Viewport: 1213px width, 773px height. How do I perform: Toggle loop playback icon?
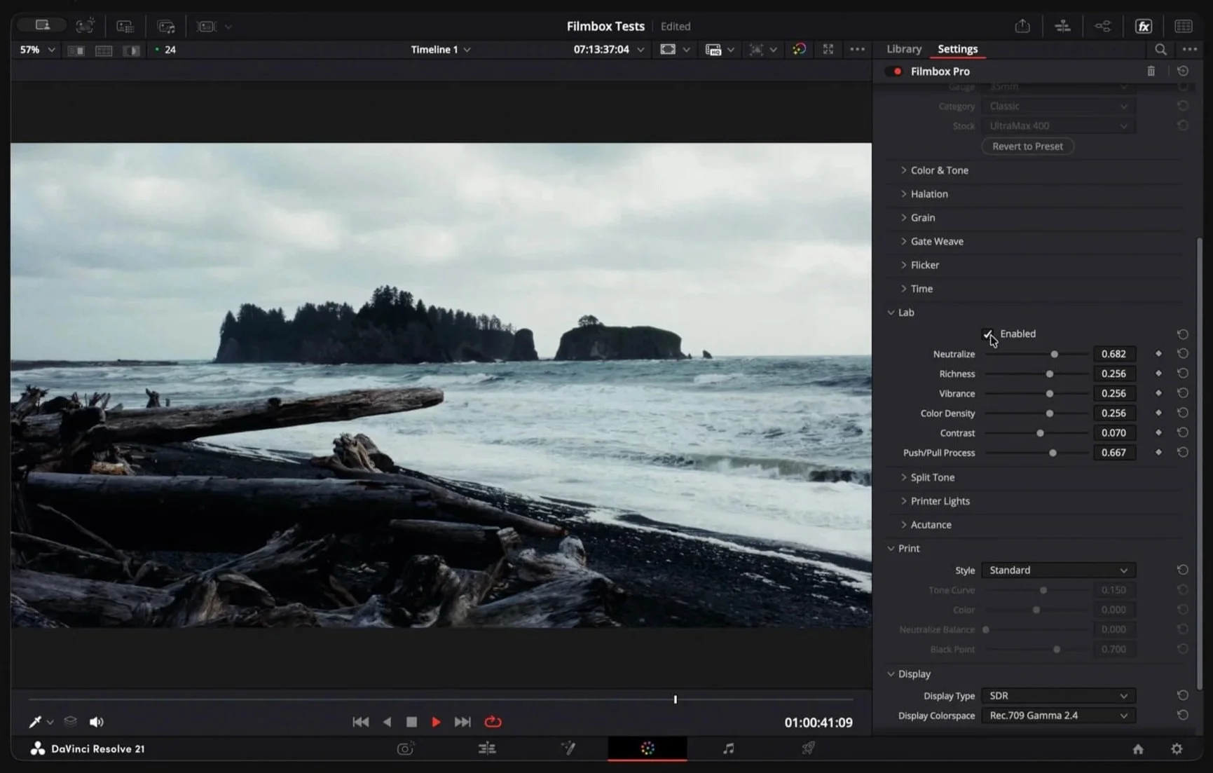(x=493, y=722)
